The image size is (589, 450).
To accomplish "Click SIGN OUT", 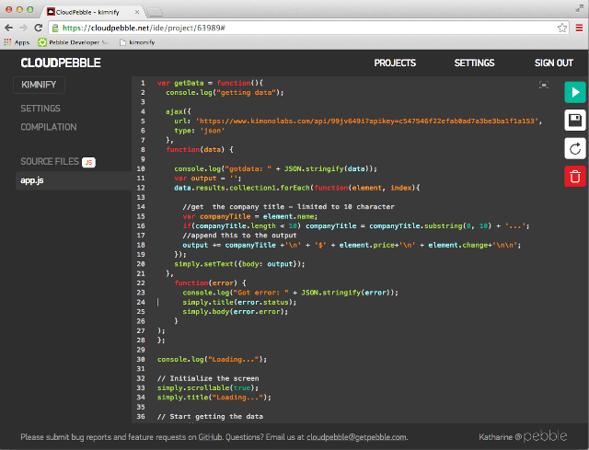I will tap(553, 63).
